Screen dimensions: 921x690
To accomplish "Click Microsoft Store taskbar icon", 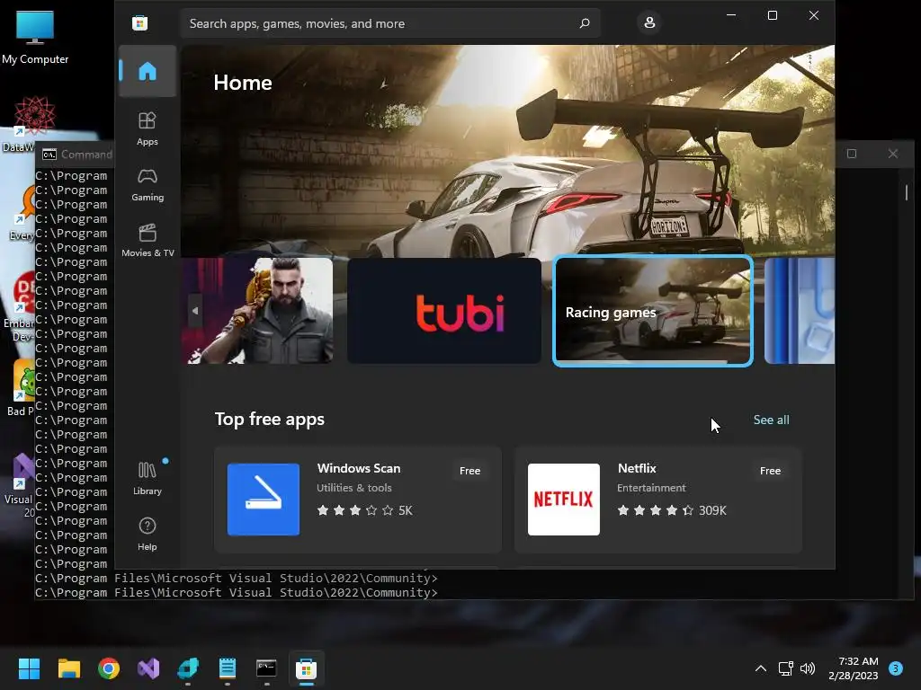I will coord(306,668).
